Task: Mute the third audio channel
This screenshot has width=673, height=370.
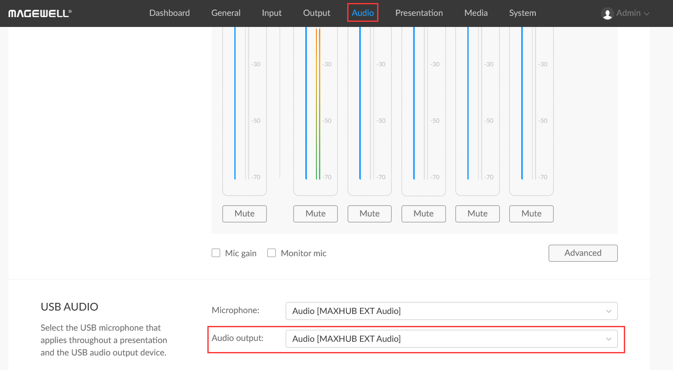Action: point(369,214)
